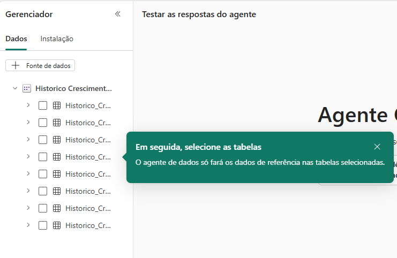Expand the last Historico_Cr table row

pyautogui.click(x=28, y=225)
